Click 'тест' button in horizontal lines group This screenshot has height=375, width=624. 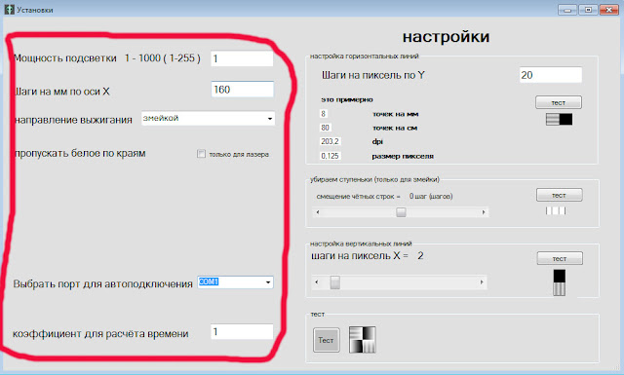(x=559, y=102)
